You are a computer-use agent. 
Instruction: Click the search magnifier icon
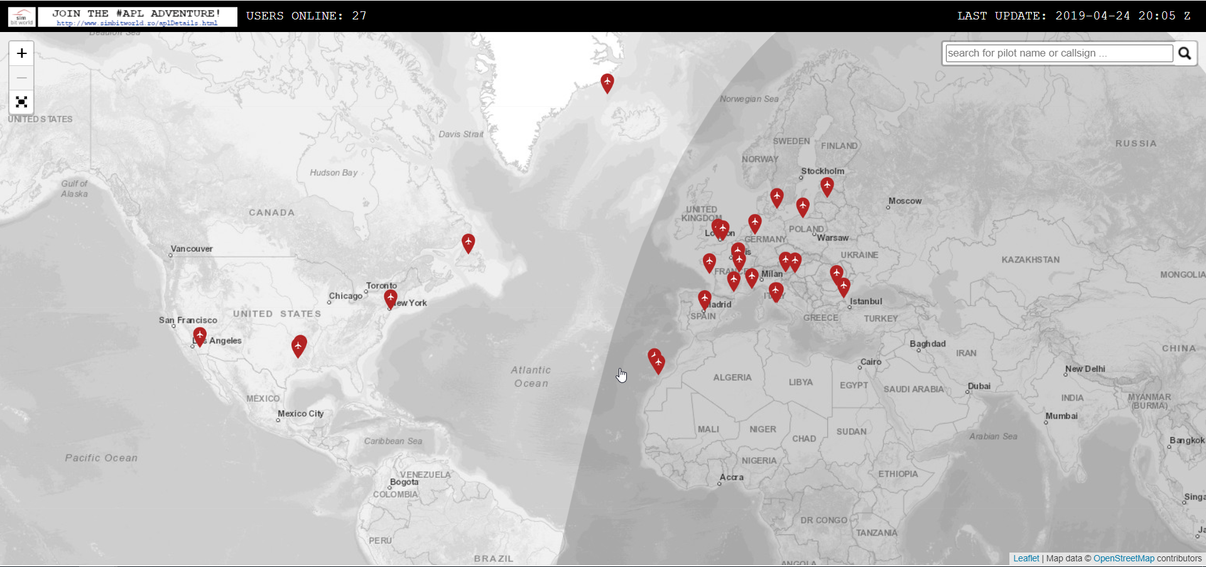click(1185, 53)
